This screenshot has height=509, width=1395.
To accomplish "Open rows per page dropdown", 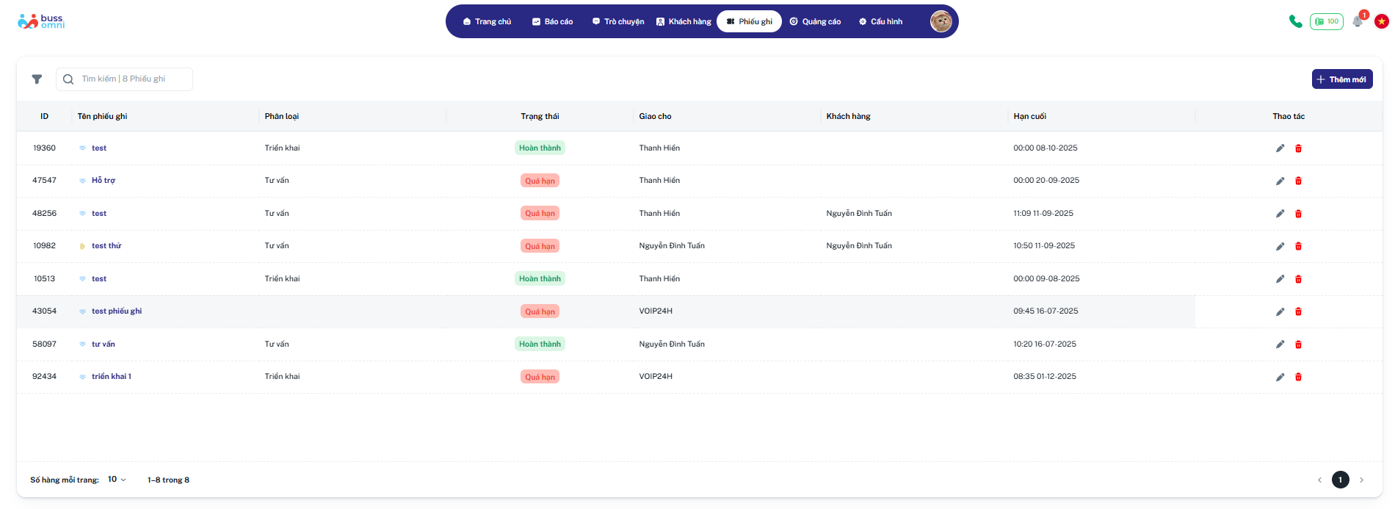I will pos(117,480).
